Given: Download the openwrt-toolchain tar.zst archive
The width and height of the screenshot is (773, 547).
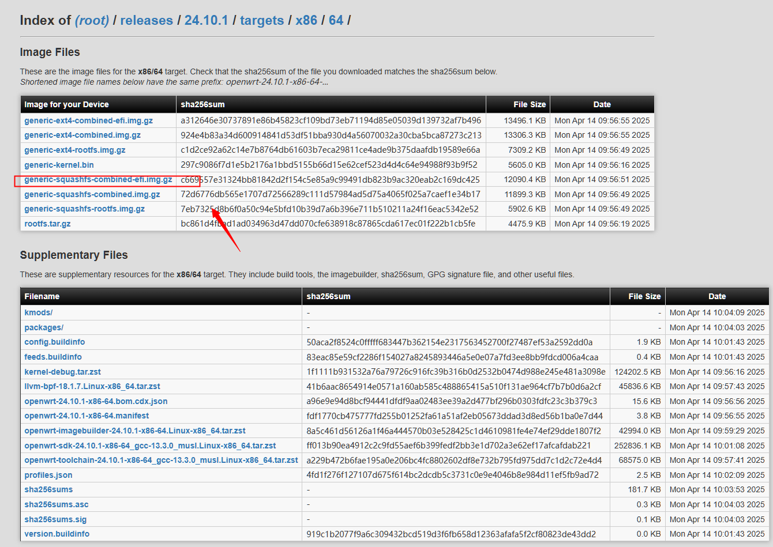Looking at the screenshot, I should (x=162, y=460).
